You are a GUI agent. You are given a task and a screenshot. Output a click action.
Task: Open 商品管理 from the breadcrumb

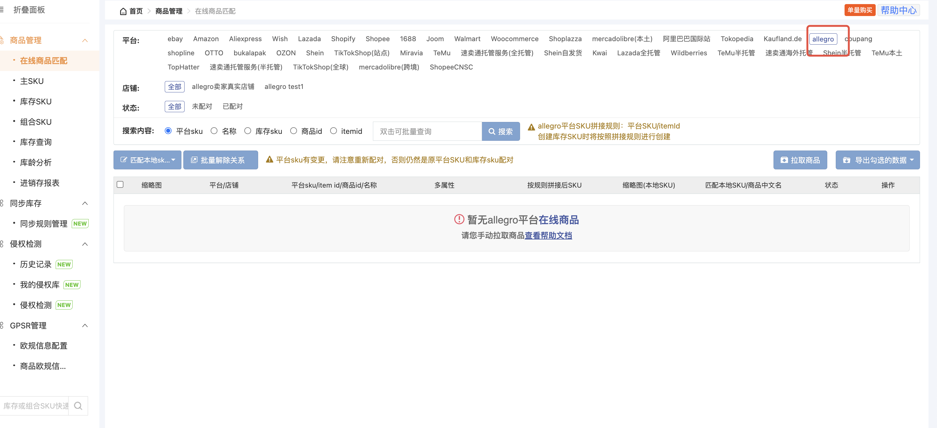169,11
